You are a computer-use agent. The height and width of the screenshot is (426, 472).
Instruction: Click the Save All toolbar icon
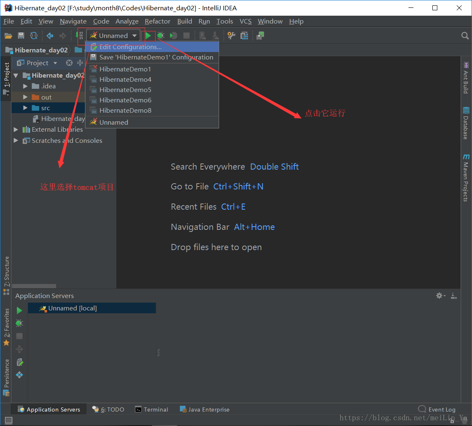[x=21, y=36]
